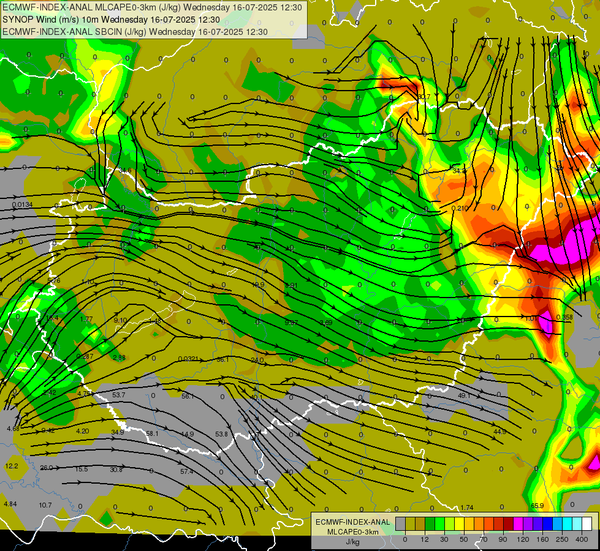
Task: Click the white swatch at legend end
Action: pyautogui.click(x=587, y=524)
